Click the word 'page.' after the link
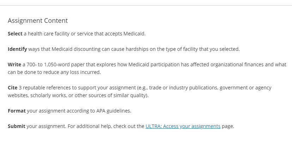292x142 pixels. tap(228, 126)
